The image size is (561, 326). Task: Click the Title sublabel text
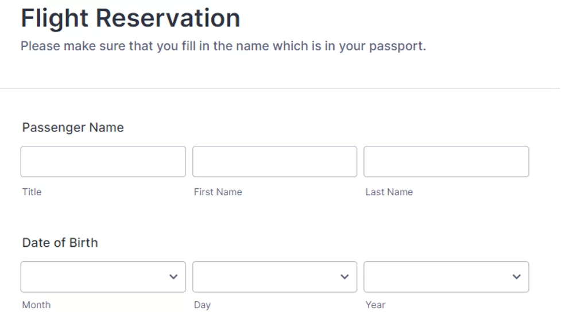pyautogui.click(x=32, y=192)
